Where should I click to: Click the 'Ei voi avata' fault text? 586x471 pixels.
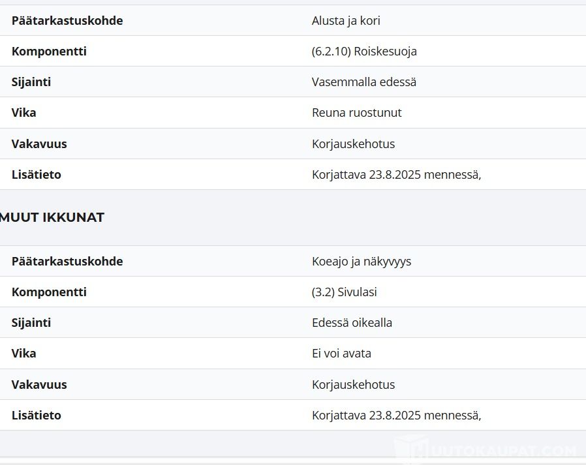(x=341, y=354)
